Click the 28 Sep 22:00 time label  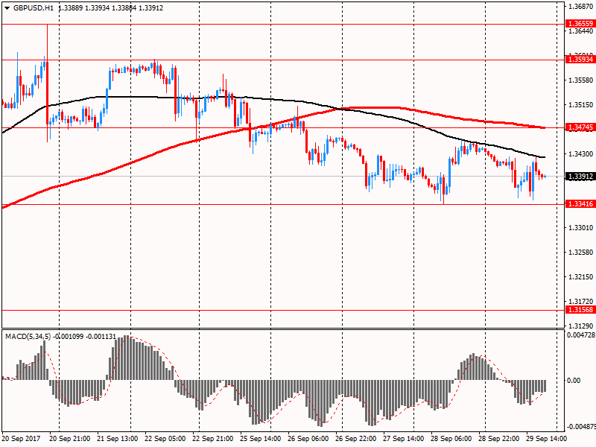tap(498, 439)
